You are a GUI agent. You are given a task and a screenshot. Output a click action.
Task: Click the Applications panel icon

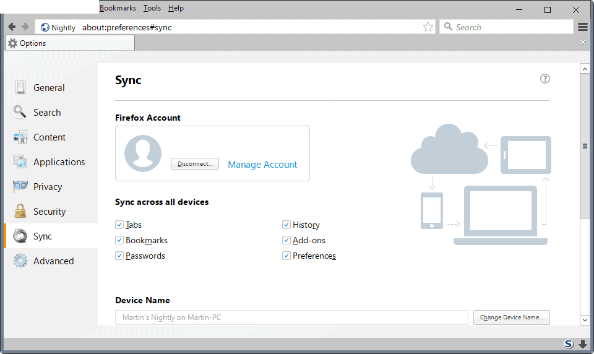point(20,162)
